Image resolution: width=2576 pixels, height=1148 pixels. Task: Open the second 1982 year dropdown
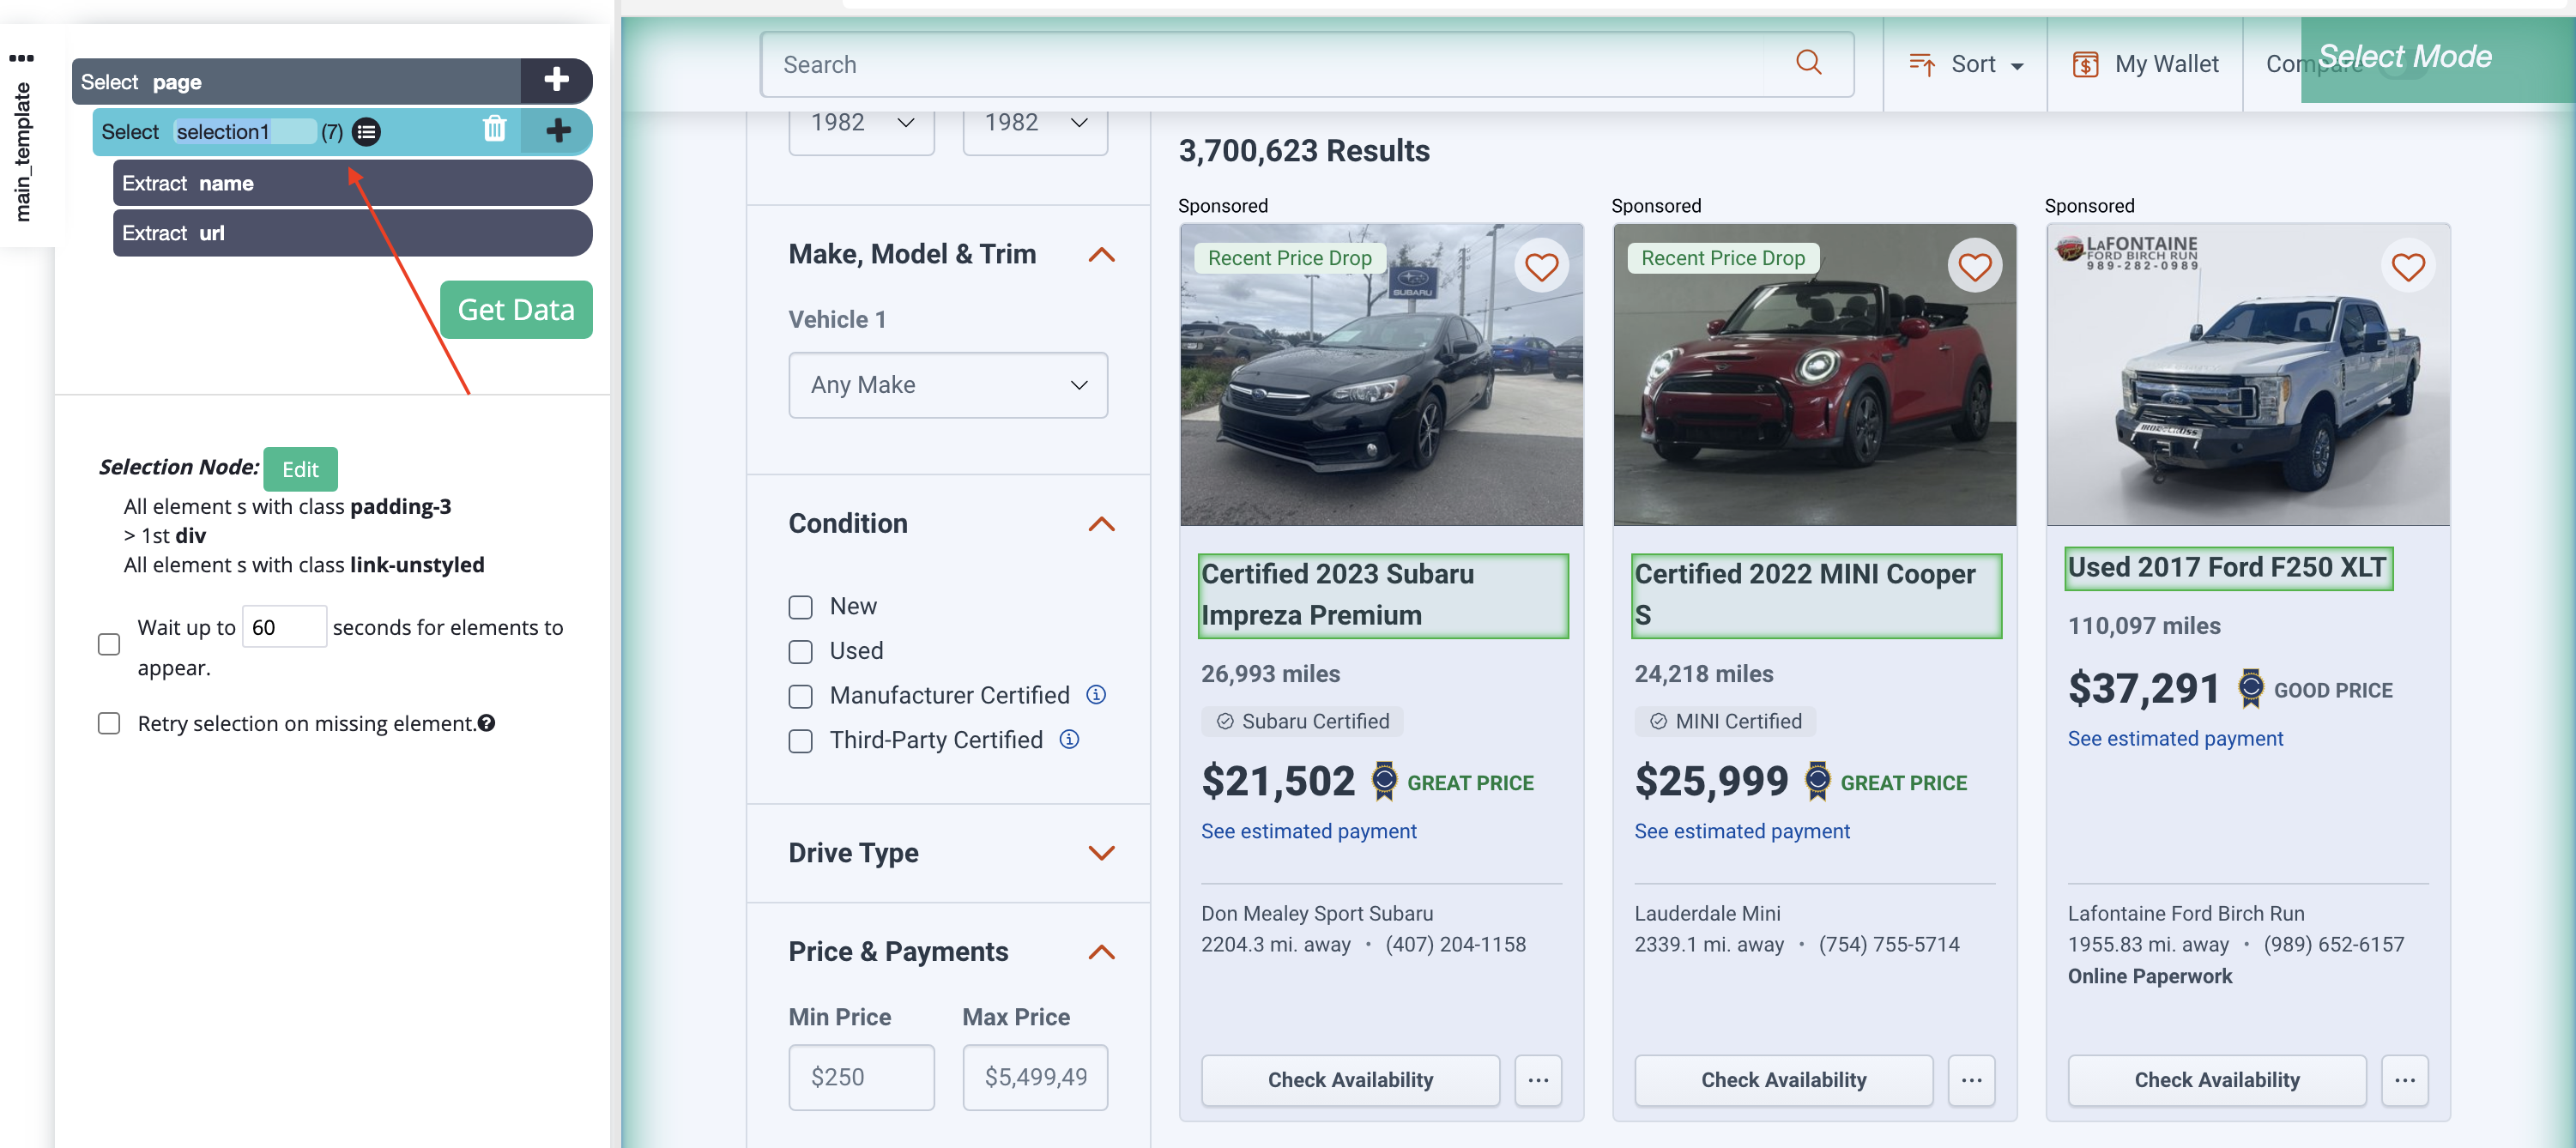click(x=1034, y=125)
